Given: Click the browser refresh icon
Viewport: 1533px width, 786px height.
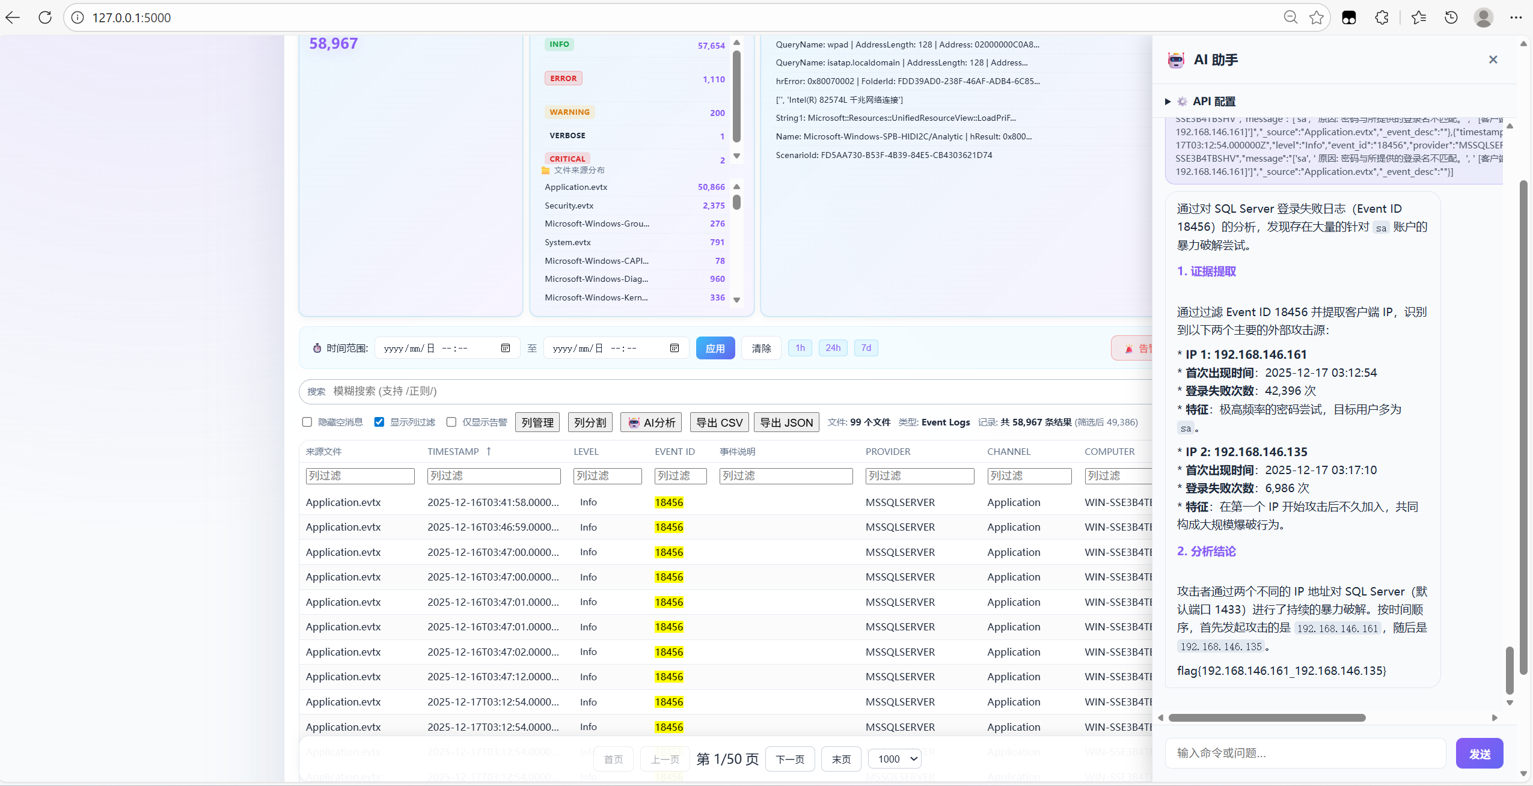Looking at the screenshot, I should 45,17.
